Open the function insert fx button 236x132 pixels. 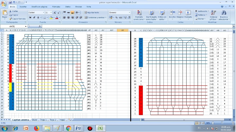pyautogui.click(x=40, y=26)
